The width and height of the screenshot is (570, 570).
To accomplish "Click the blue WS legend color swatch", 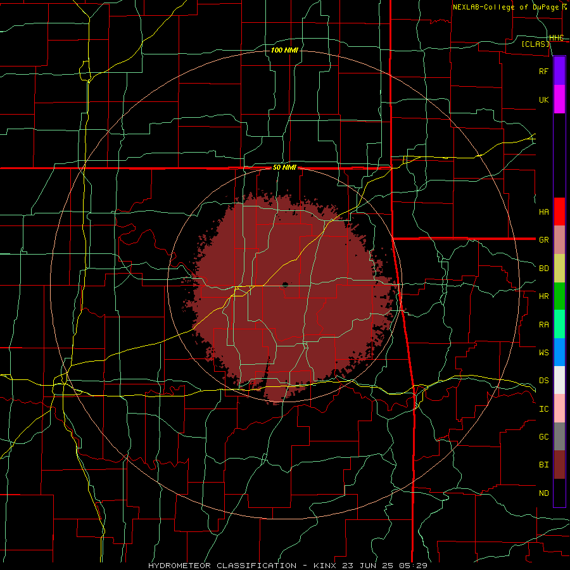I will click(x=559, y=352).
